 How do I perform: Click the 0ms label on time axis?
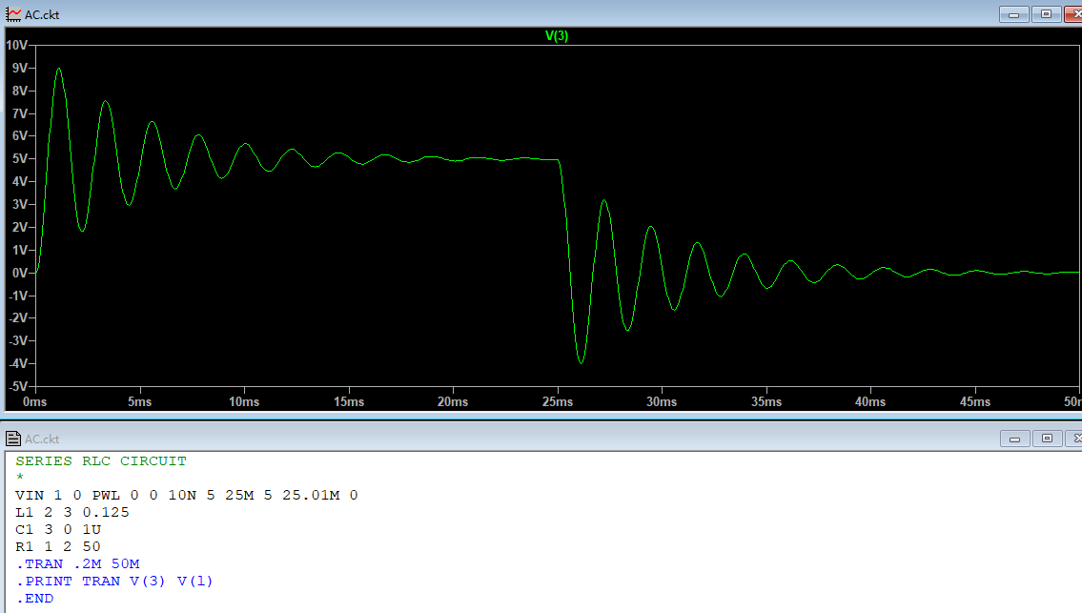pyautogui.click(x=35, y=401)
